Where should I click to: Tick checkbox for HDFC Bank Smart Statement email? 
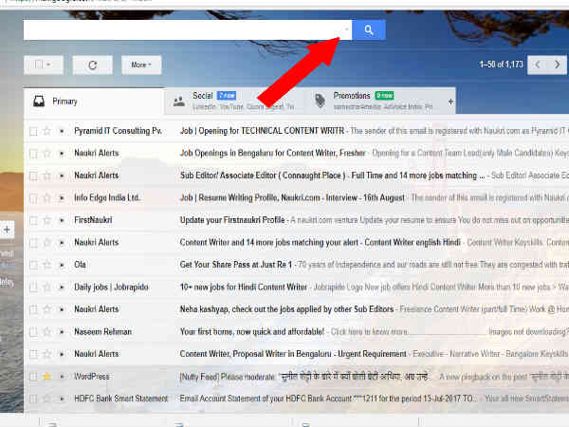(x=33, y=399)
